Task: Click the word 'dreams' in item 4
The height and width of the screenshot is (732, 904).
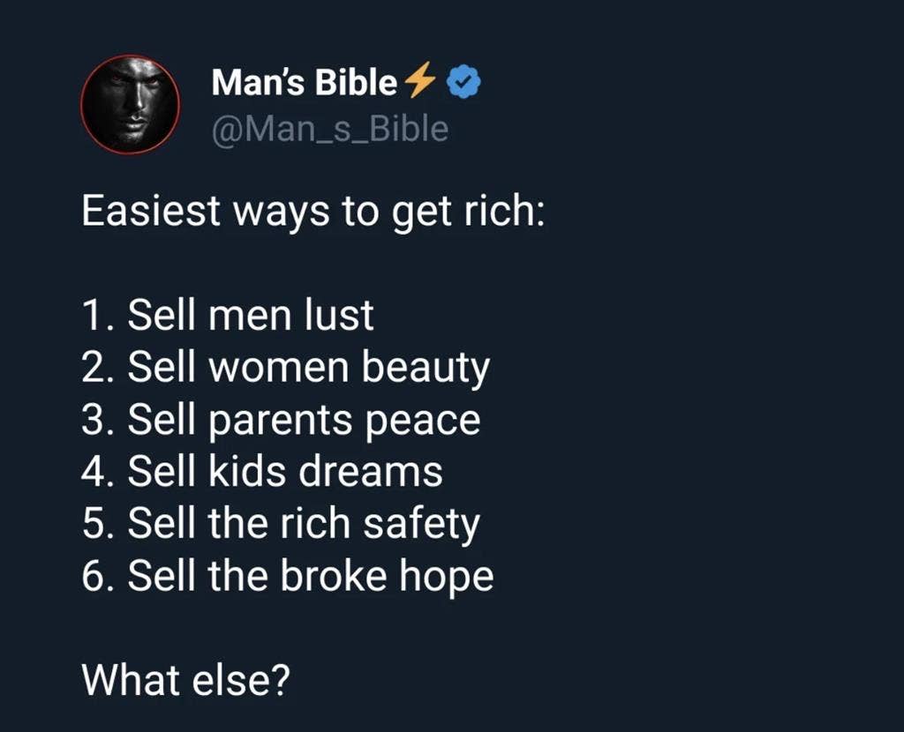Action: 371,472
